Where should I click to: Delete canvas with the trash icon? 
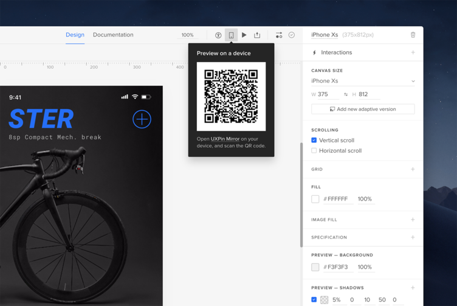pos(413,35)
